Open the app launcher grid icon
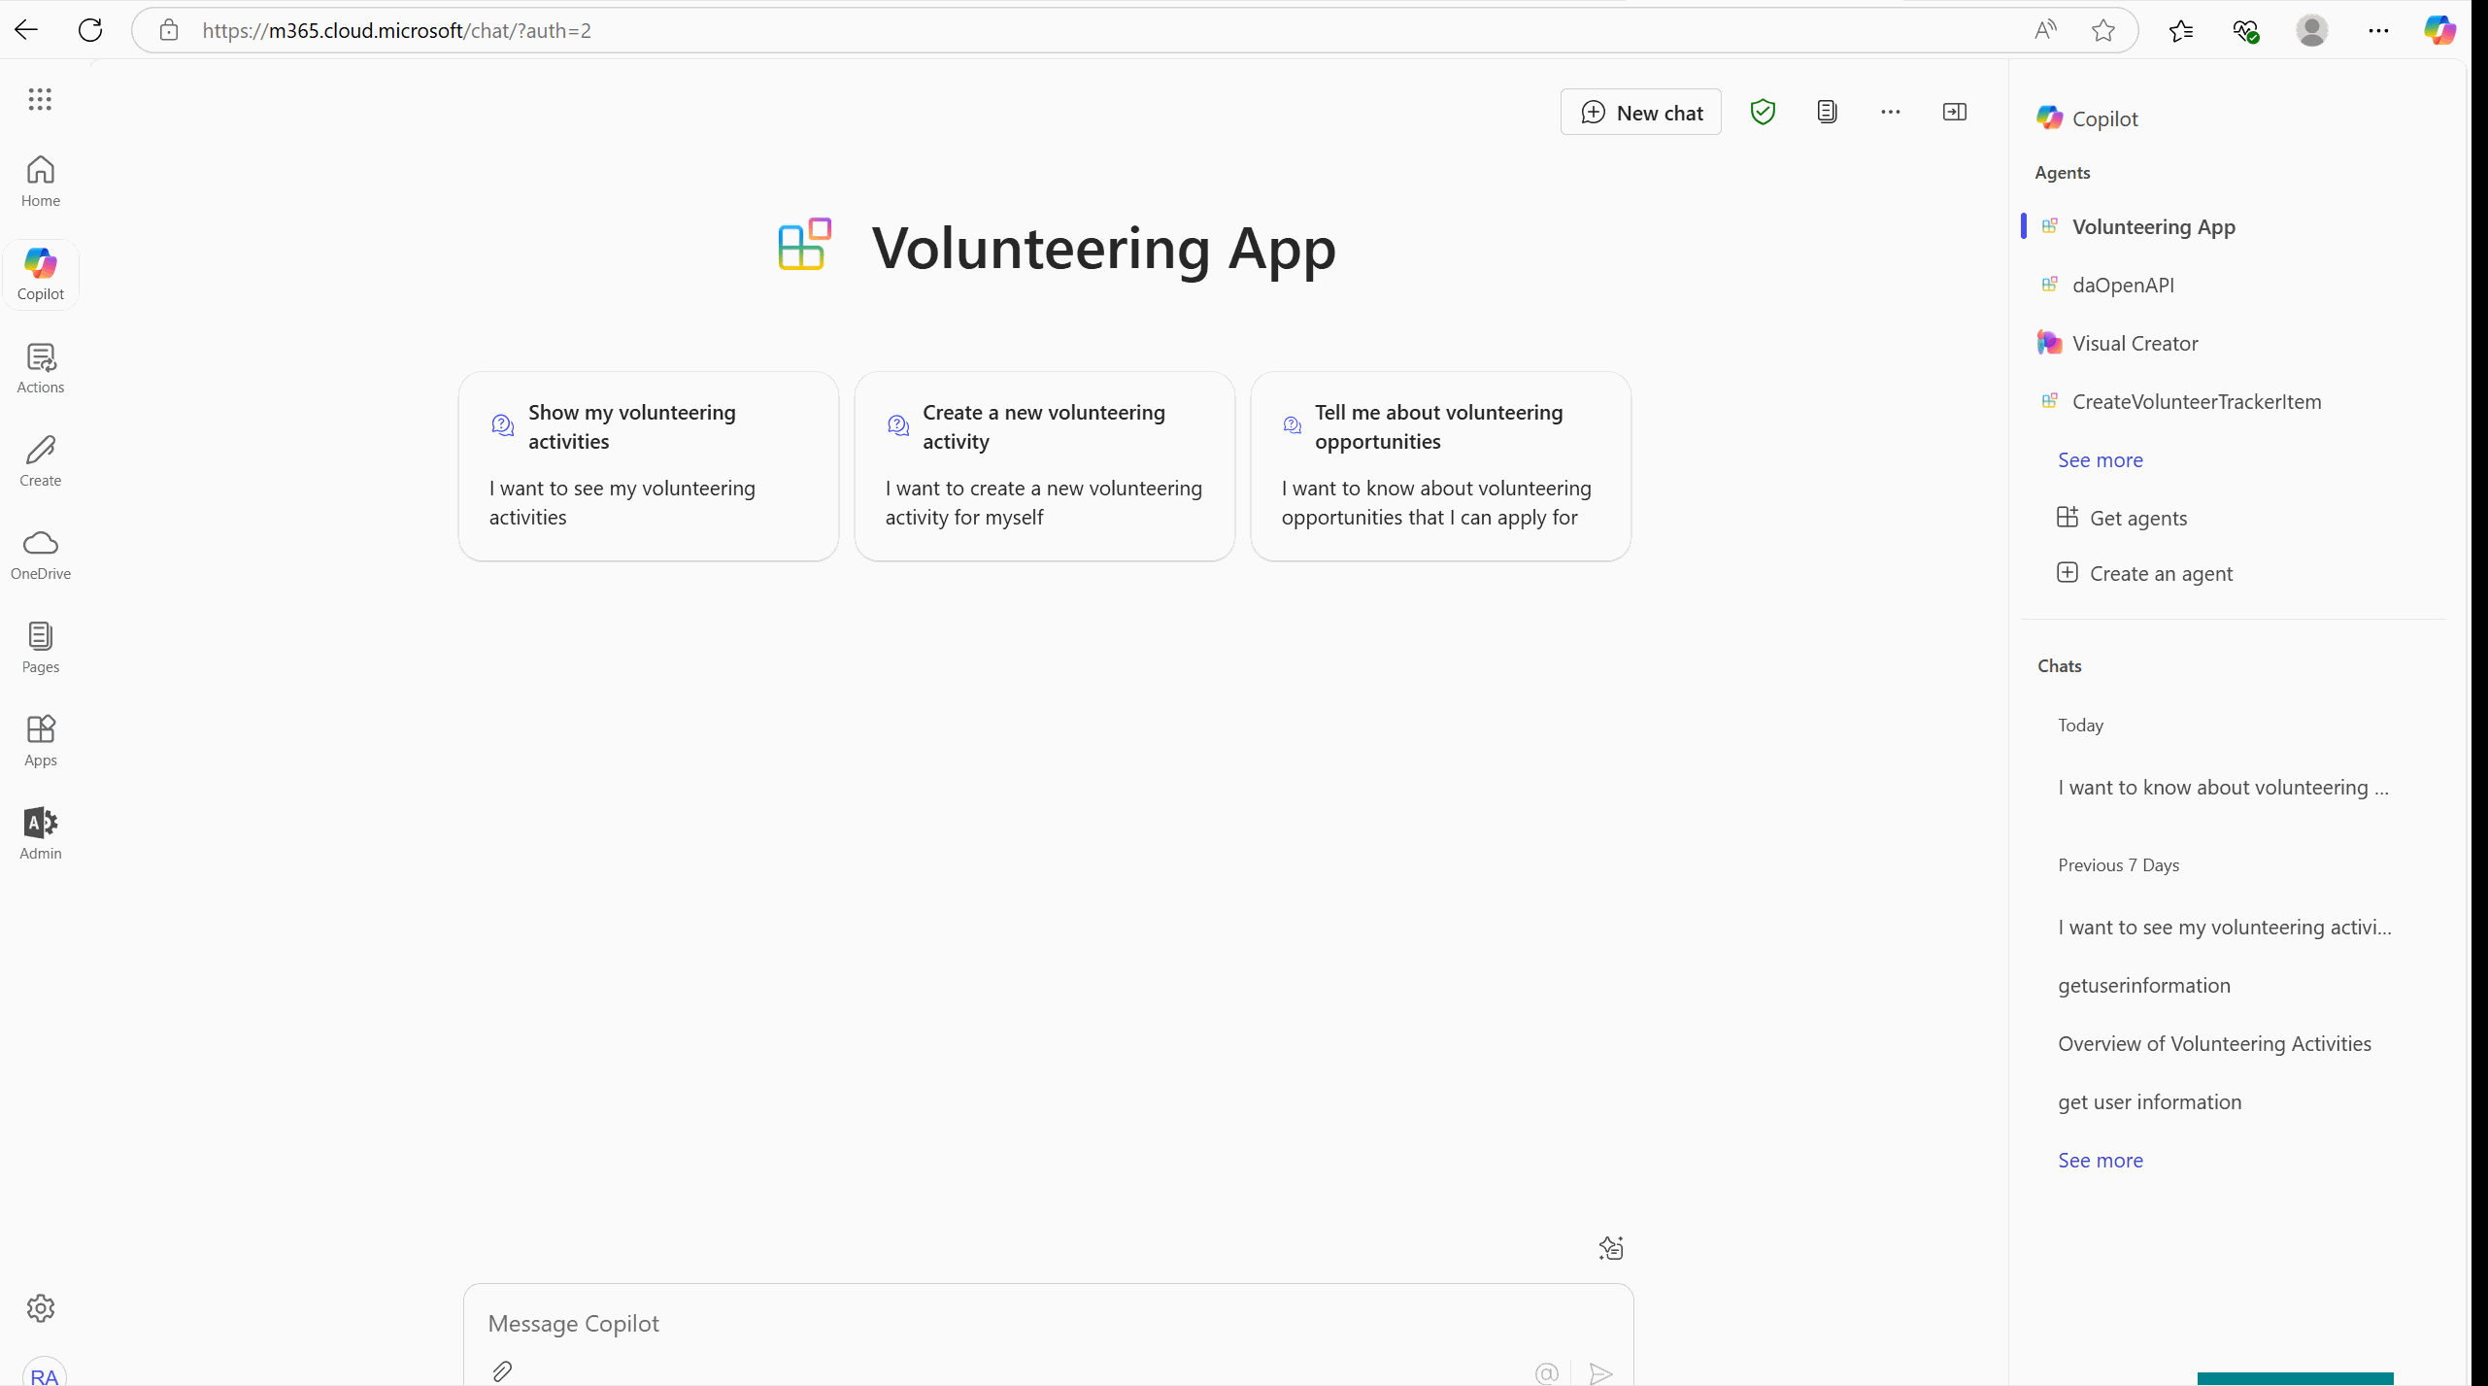The image size is (2488, 1386). 40,99
